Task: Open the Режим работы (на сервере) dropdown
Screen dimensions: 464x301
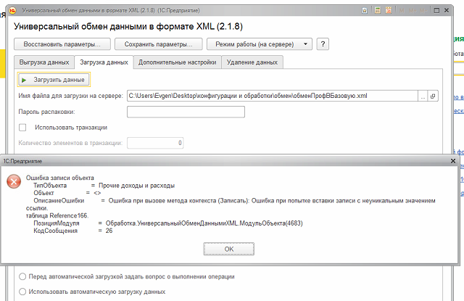Action: (x=259, y=45)
